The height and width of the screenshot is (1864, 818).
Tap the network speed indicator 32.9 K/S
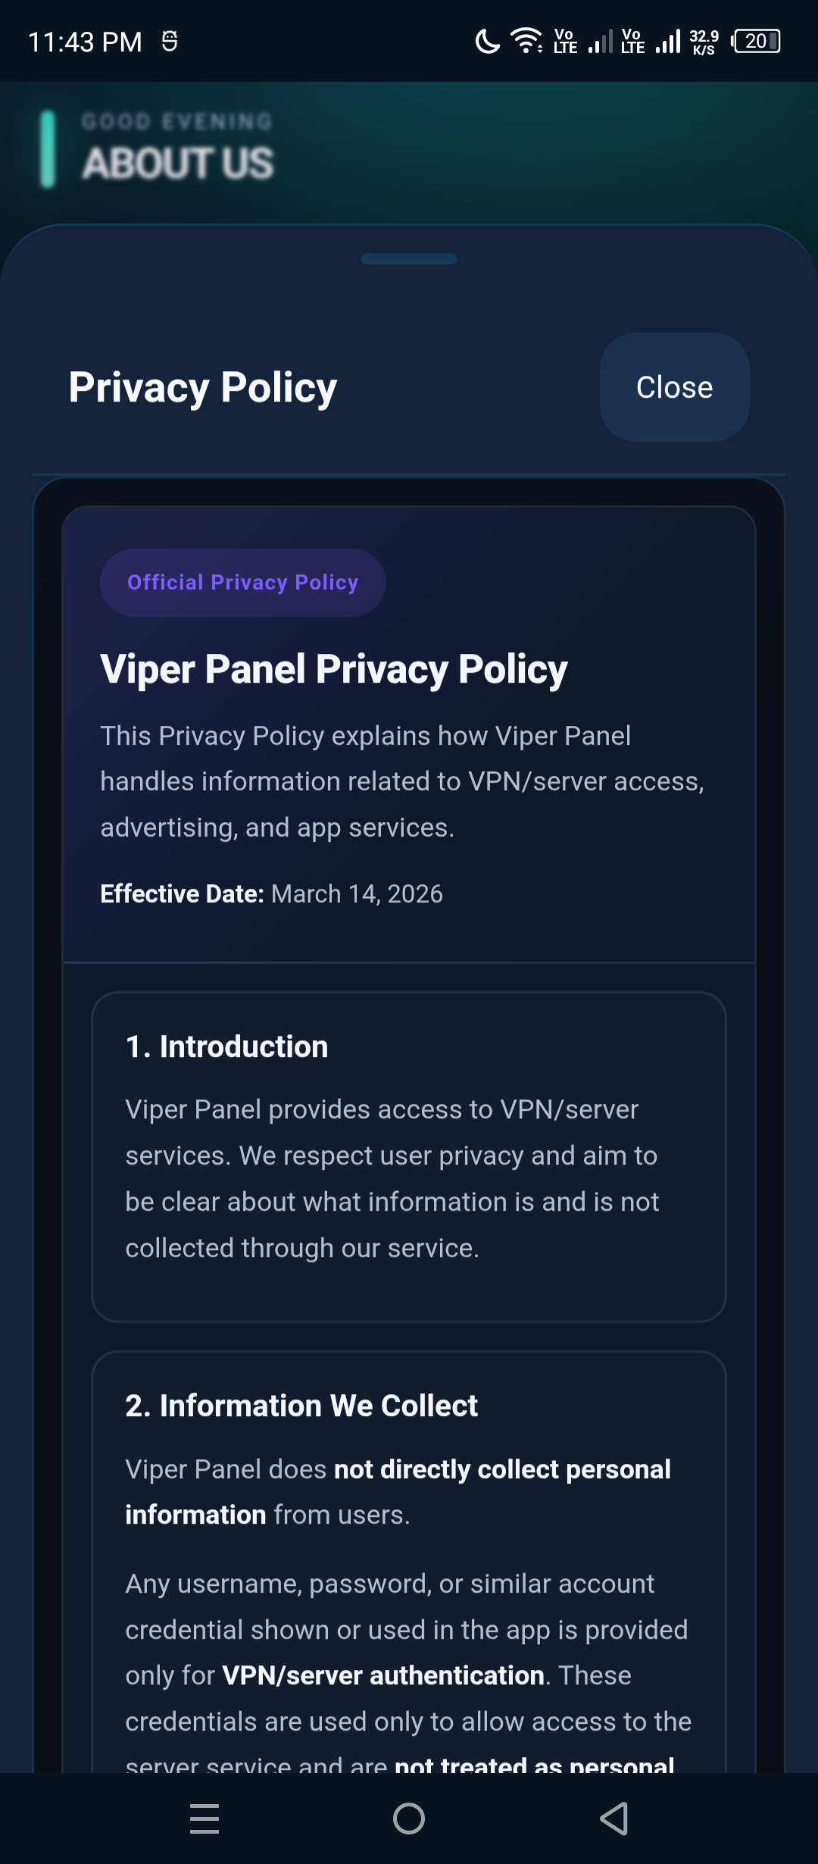(x=703, y=42)
